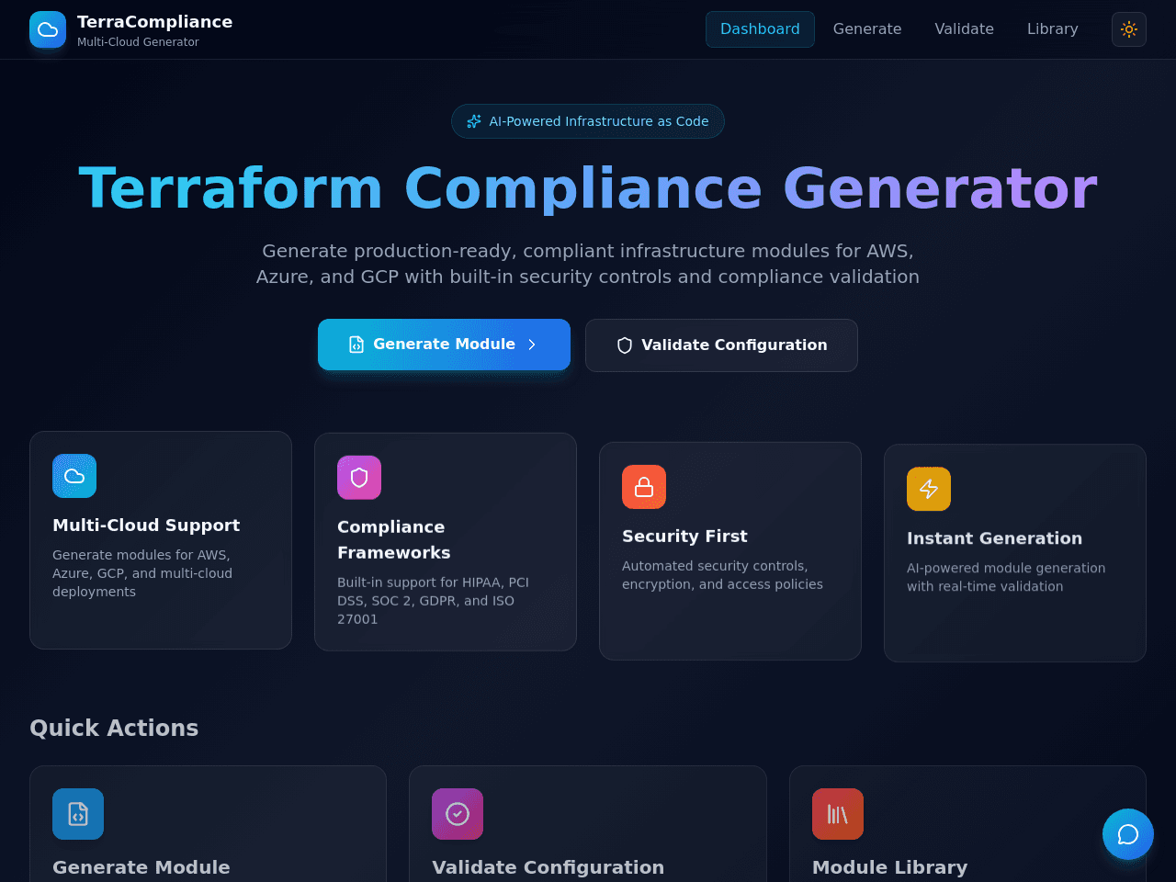Open the Validate Configuration quick action card title
The image size is (1176, 882).
[x=548, y=867]
